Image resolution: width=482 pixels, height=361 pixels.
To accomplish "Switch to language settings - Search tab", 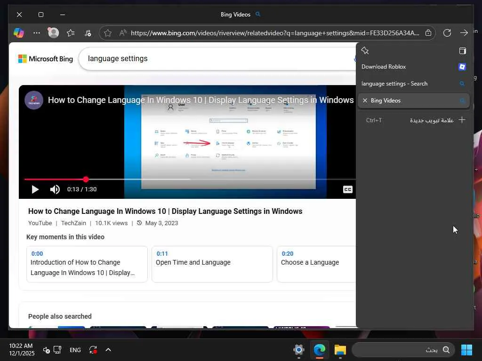I will [x=413, y=84].
